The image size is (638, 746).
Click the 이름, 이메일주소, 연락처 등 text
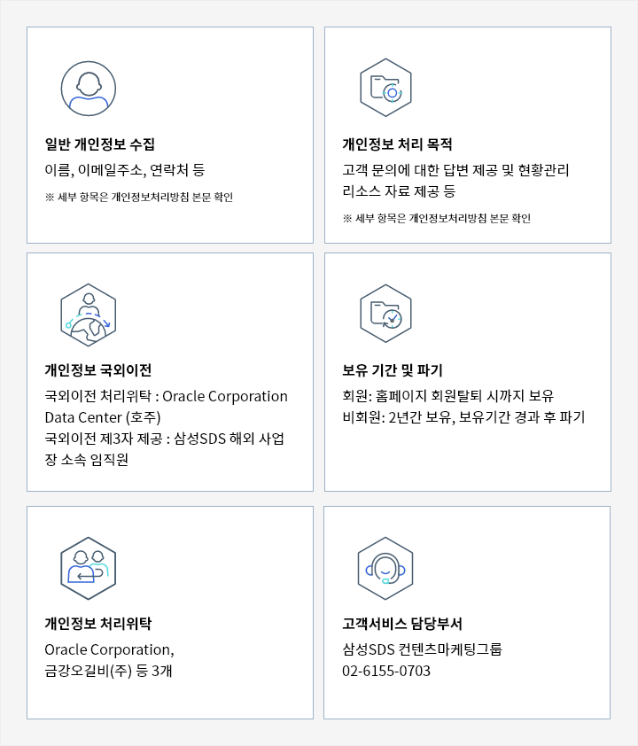125,170
